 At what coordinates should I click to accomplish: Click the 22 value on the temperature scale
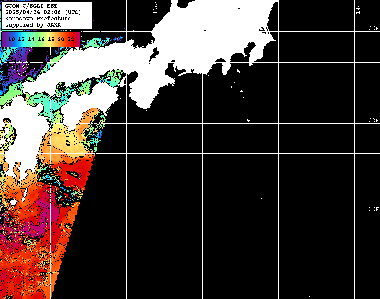pyautogui.click(x=71, y=39)
